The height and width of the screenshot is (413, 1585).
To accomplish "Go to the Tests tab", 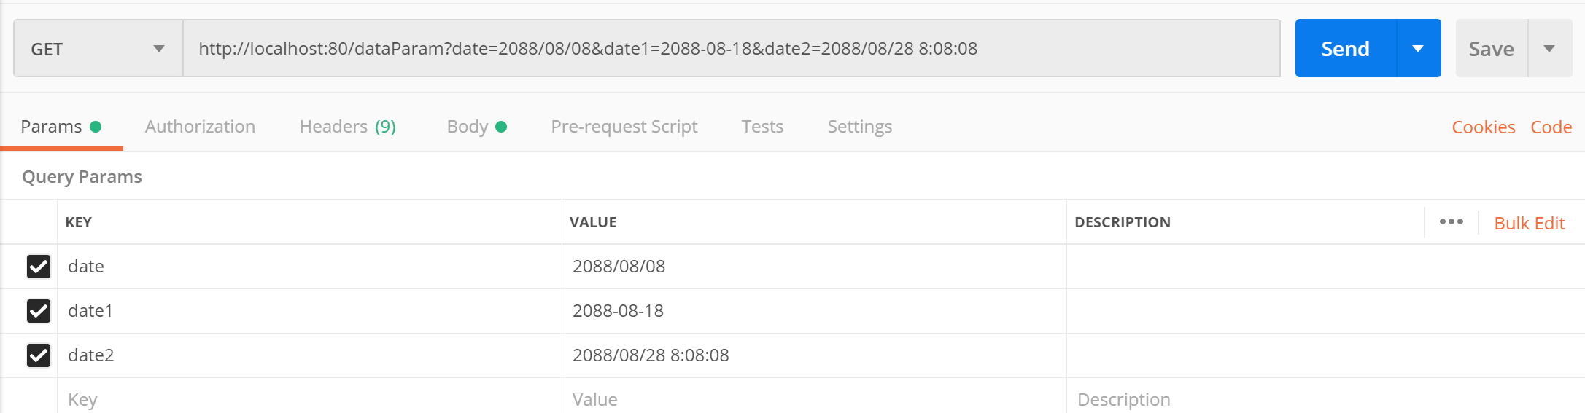I will coord(762,127).
